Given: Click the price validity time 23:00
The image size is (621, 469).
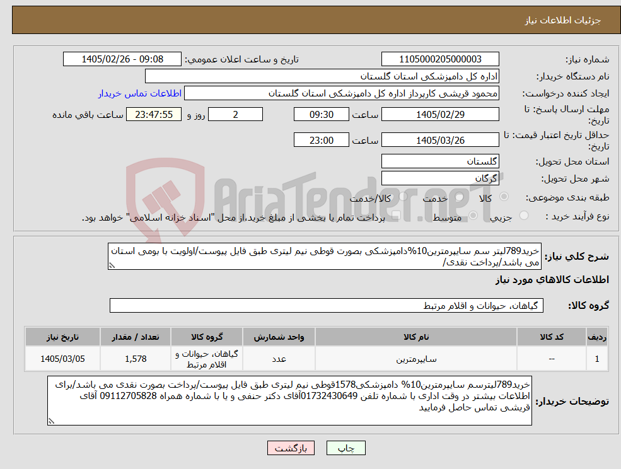Looking at the screenshot, I should 321,140.
